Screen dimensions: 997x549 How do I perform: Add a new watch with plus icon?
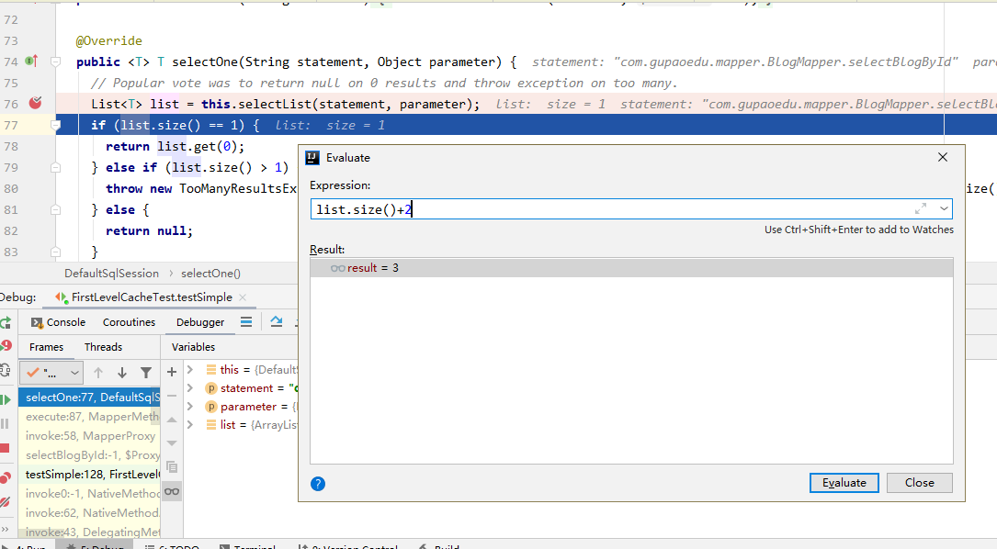[x=172, y=372]
